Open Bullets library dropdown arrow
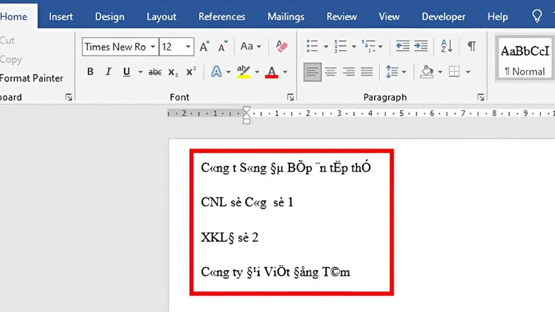 coord(326,46)
